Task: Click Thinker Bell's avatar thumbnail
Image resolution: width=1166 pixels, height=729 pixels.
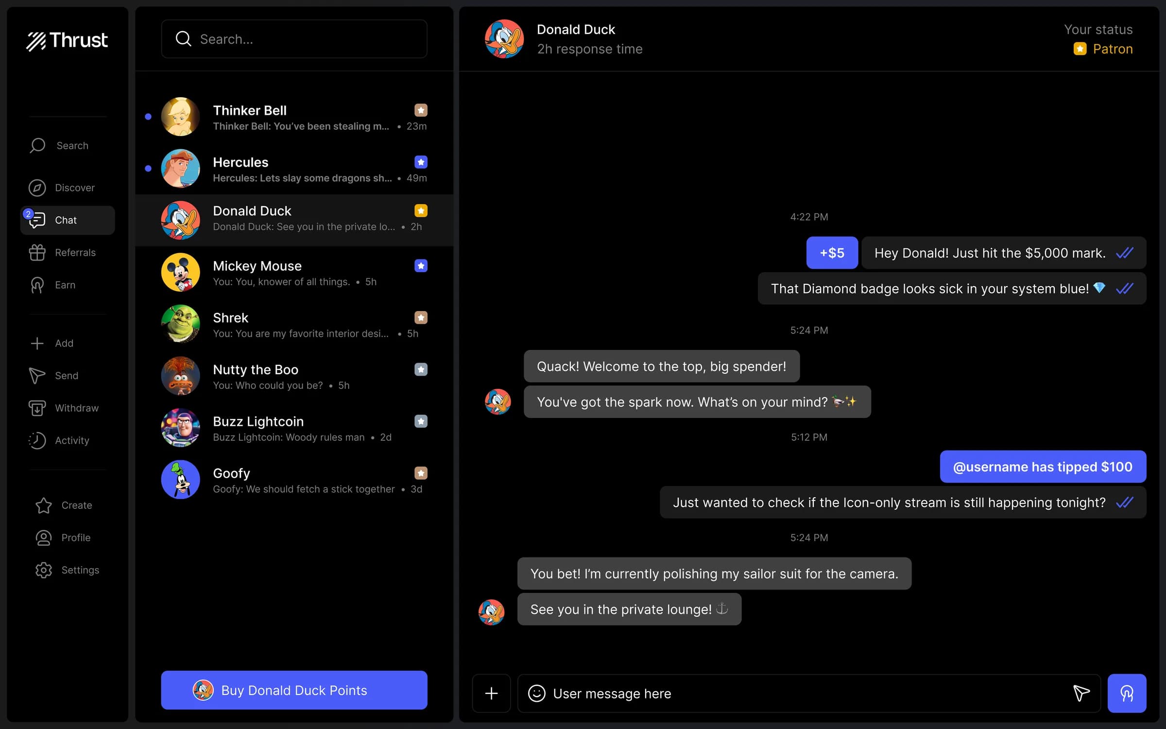Action: click(x=180, y=117)
